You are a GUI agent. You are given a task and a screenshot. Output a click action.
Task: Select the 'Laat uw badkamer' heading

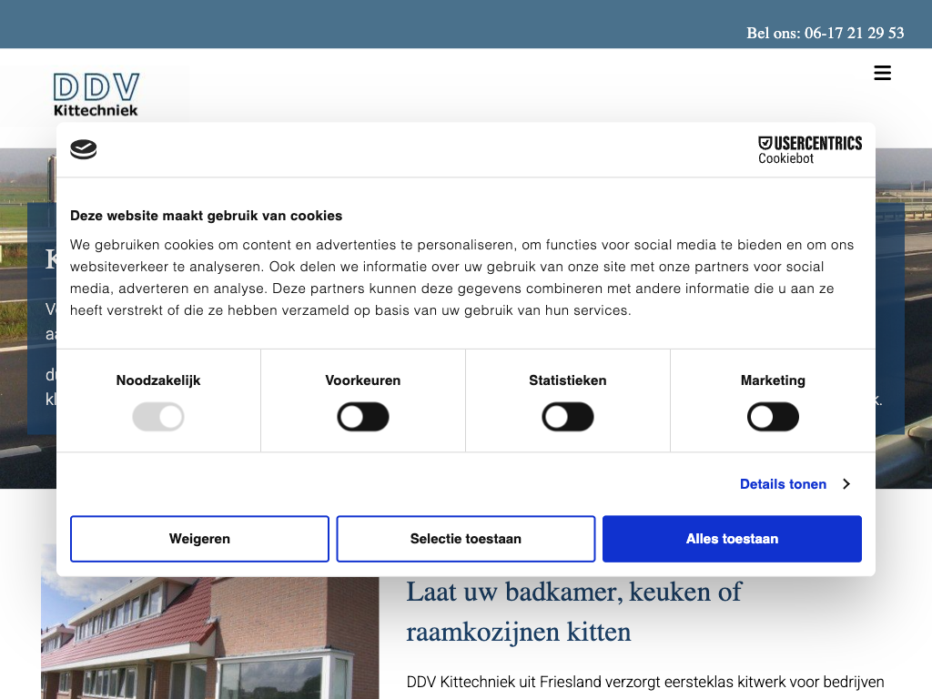(573, 611)
